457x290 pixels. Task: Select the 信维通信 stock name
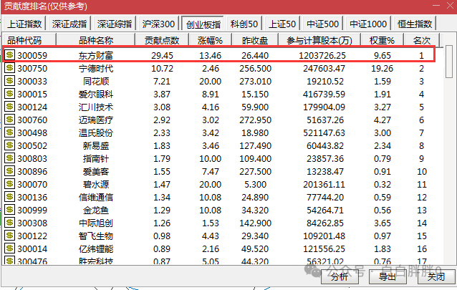[95, 198]
